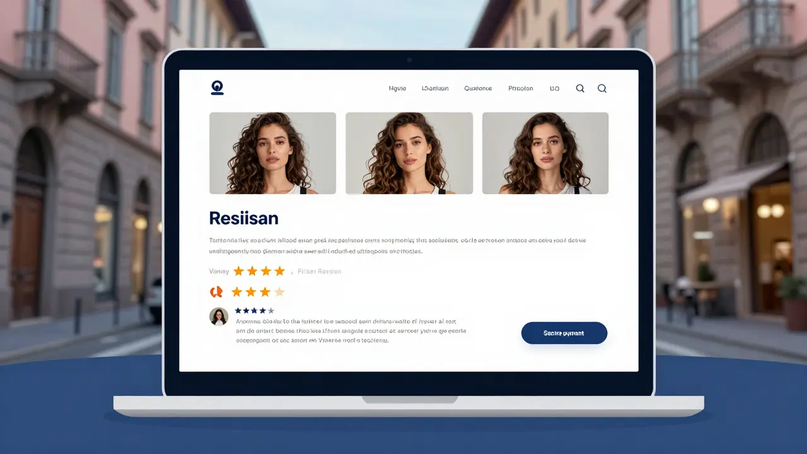
Task: Open the reviewer's round avatar
Action: (x=219, y=316)
